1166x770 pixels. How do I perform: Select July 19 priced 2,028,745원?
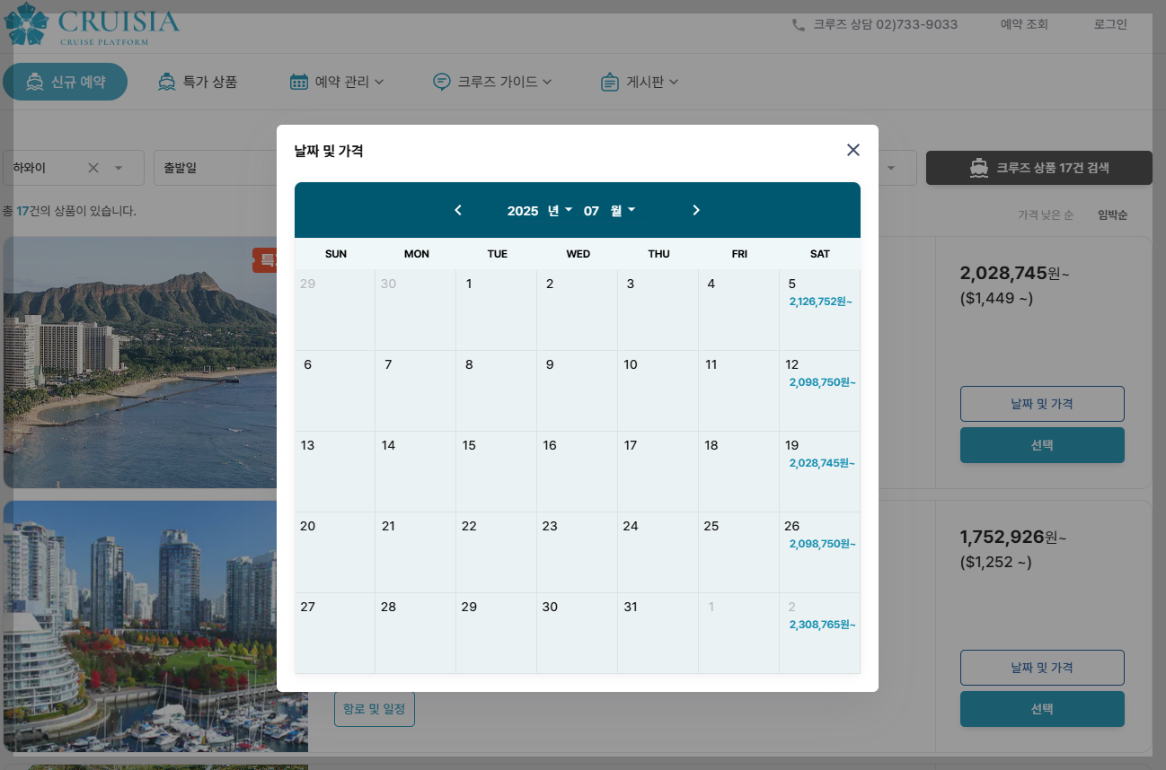click(820, 471)
